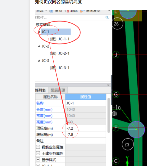This screenshot has width=147, height=166.
Task: Select the circular foundation at axis F
Action: (136, 130)
